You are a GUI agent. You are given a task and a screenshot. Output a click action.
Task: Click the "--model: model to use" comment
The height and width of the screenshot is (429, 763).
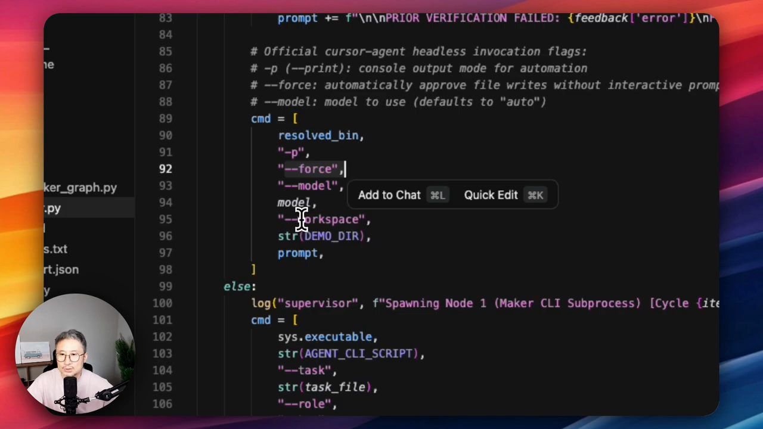[398, 102]
